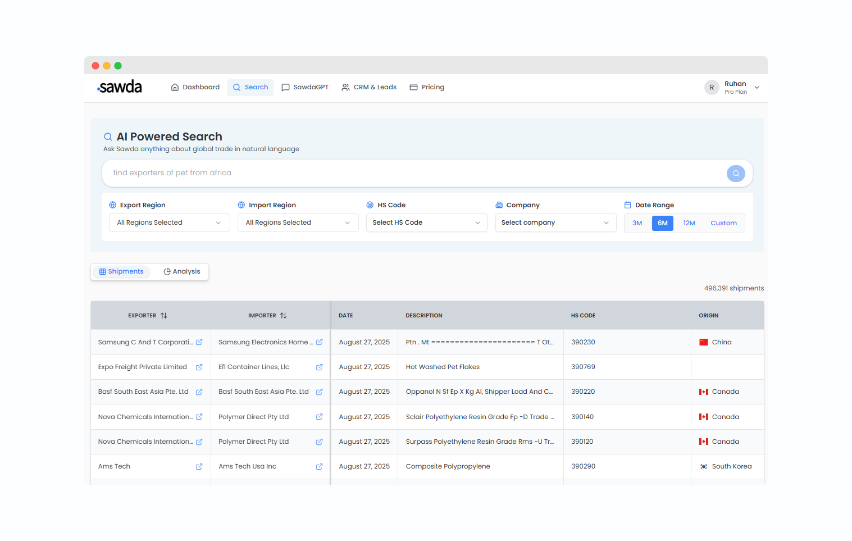Open external link for Basf South East Asia importer
This screenshot has width=852, height=541.
point(319,392)
